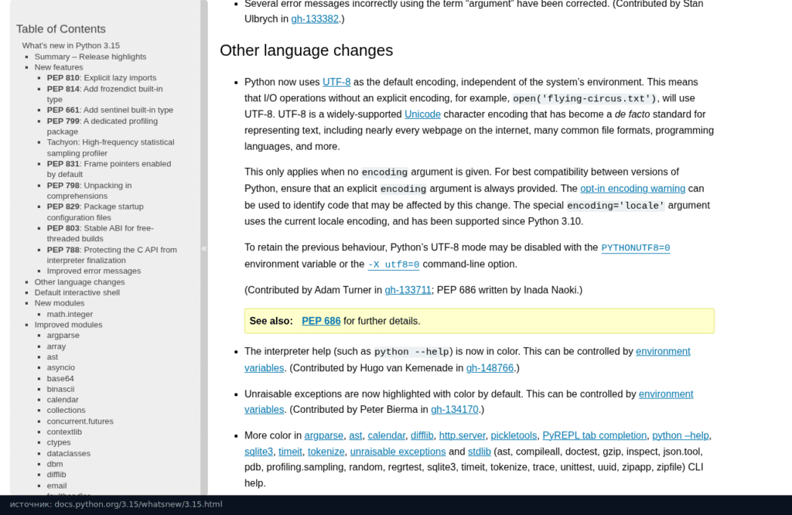
Task: Open array entry in sidebar contents
Action: point(56,346)
